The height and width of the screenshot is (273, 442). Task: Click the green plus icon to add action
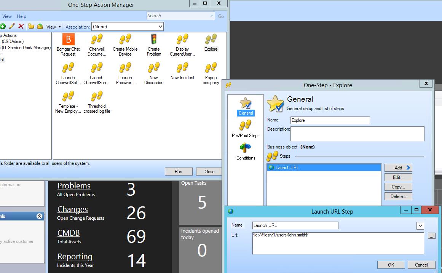point(3,26)
